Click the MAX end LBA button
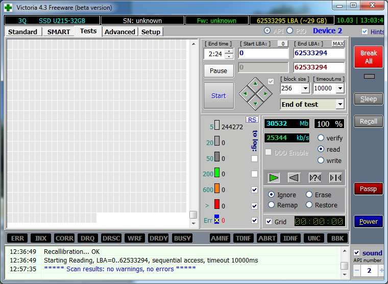Screen dimensions: 388x284 pyautogui.click(x=338, y=44)
